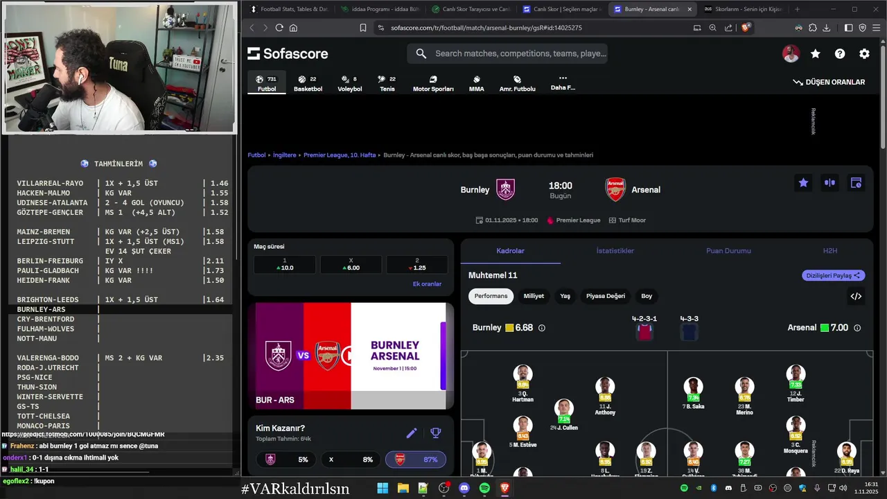This screenshot has width=887, height=499.
Task: Vote draw X at 8%
Action: pos(351,459)
